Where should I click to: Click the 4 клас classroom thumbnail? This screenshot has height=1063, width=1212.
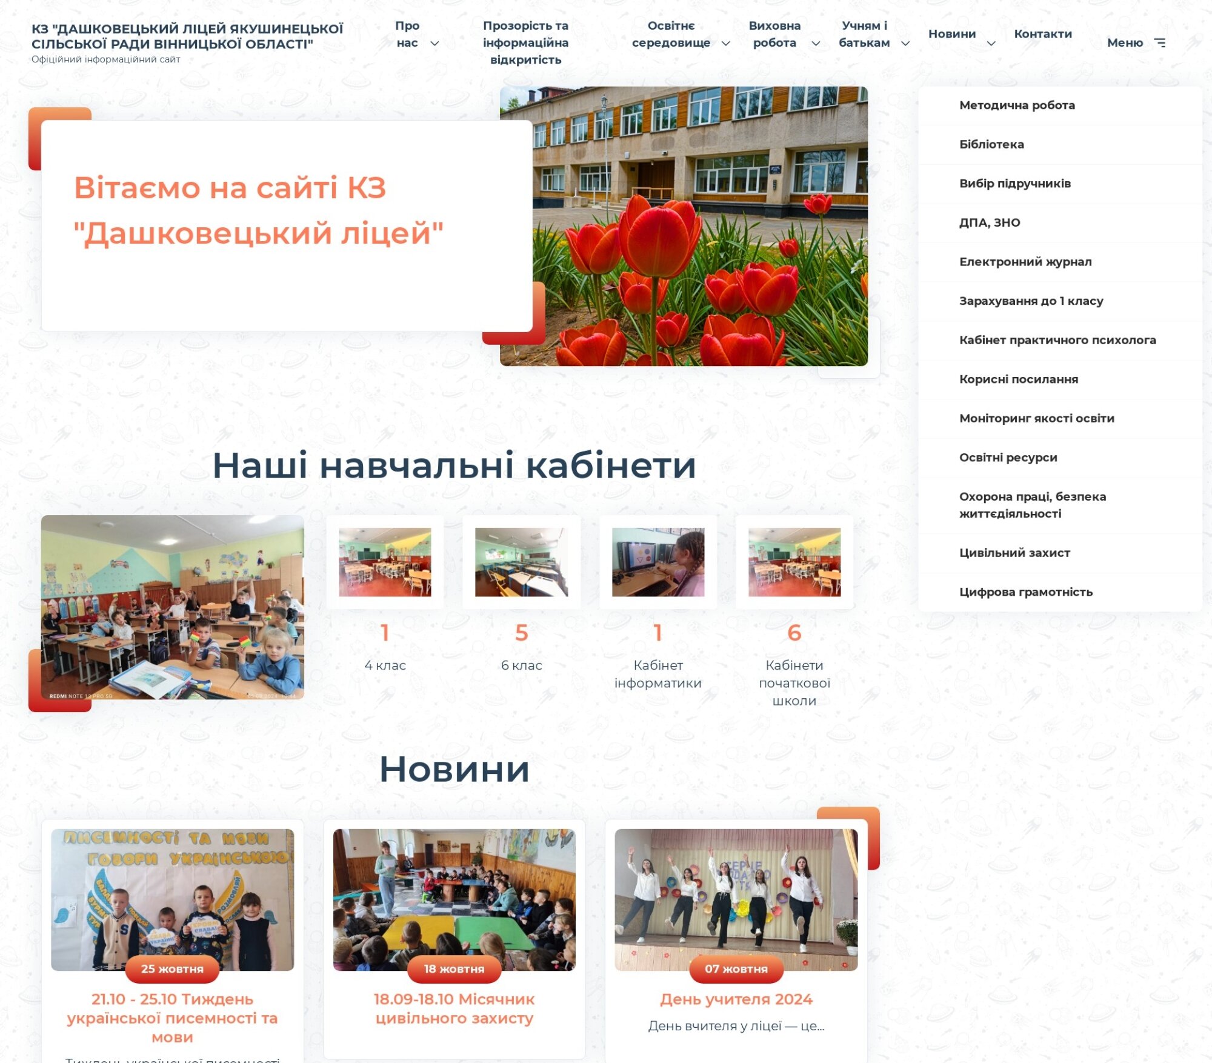click(385, 562)
